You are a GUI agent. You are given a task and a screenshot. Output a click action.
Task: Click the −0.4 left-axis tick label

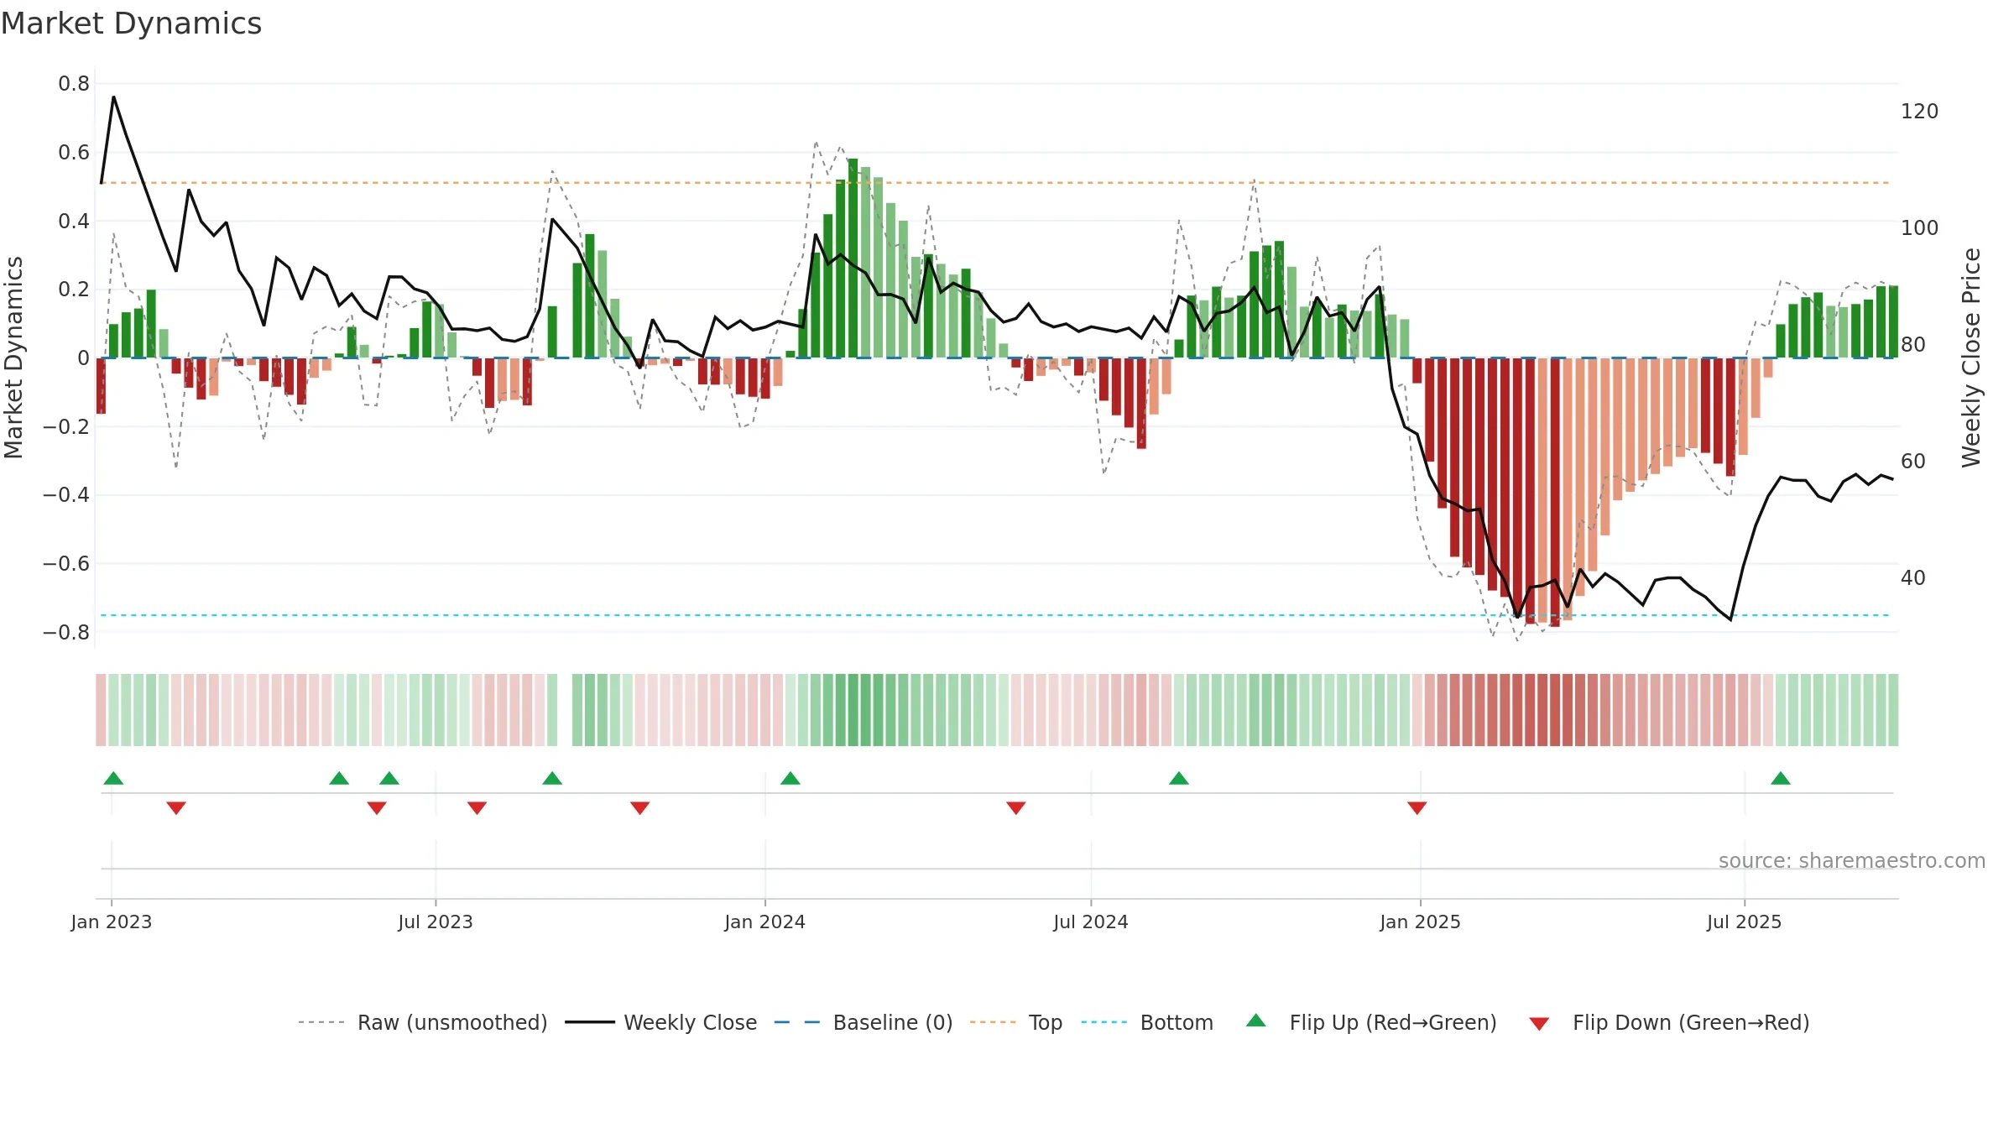point(66,495)
